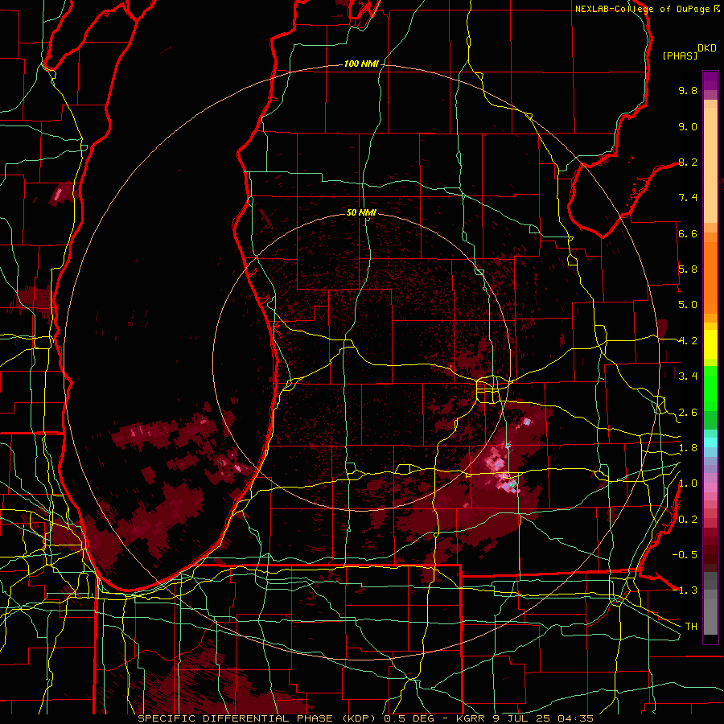This screenshot has width=724, height=724.
Task: Pick the cyan band of the color scale
Action: tap(710, 442)
